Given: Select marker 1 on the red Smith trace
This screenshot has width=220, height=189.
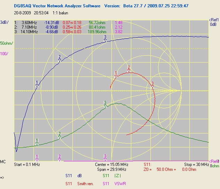Looking at the screenshot, I should coord(116,74).
